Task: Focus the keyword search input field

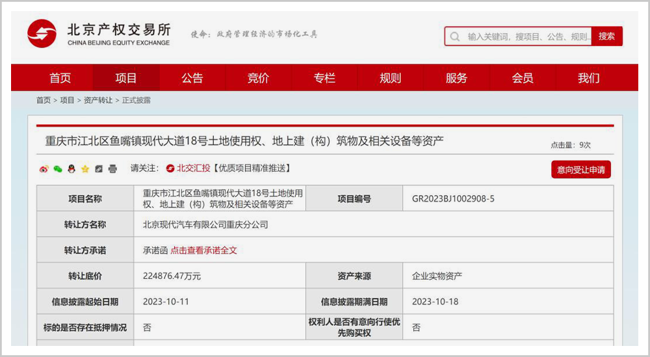Action: click(x=526, y=36)
